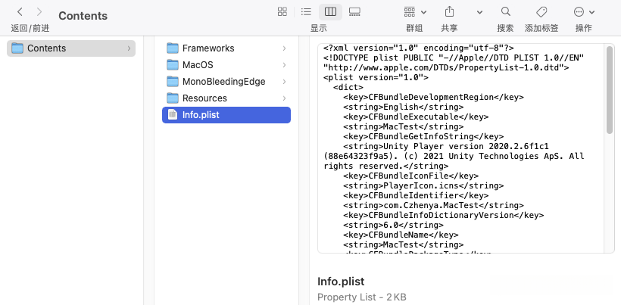Select the Frameworks folder

tap(208, 48)
